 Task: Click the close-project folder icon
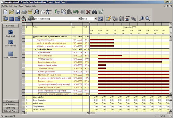[30, 12]
